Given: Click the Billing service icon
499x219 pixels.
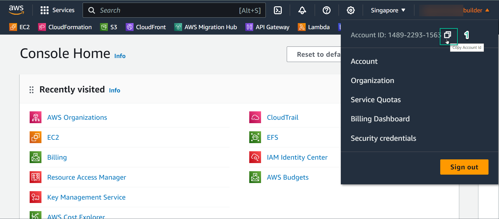Looking at the screenshot, I should tap(35, 157).
